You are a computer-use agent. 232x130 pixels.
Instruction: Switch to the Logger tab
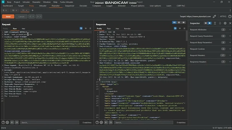coord(109,6)
